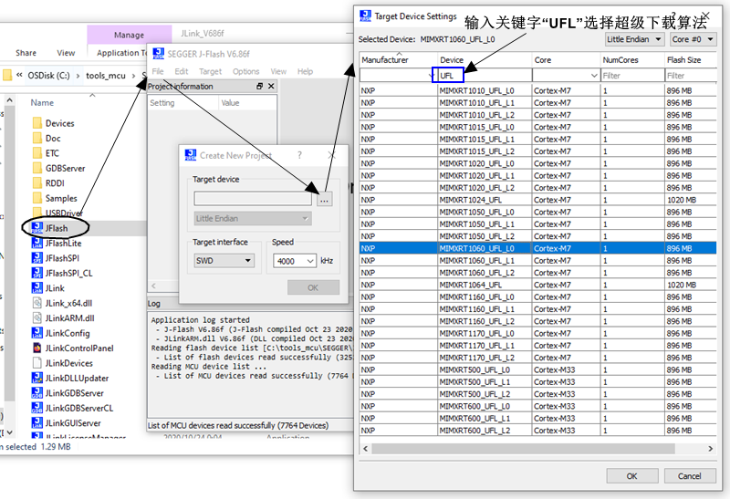The width and height of the screenshot is (730, 499).
Task: Select the JLink executable icon
Action: pos(36,288)
